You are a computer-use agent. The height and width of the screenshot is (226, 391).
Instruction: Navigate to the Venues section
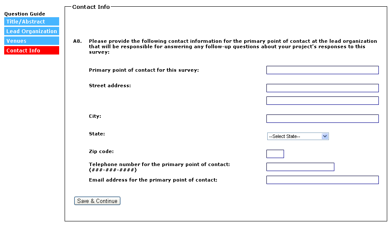coord(31,41)
